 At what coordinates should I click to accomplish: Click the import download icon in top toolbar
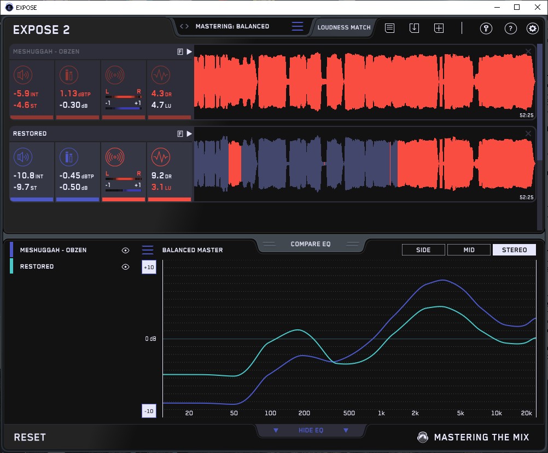(414, 28)
